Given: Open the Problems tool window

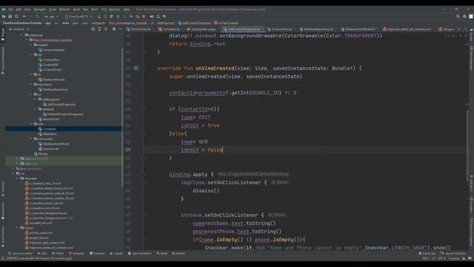Looking at the screenshot, I should pos(77,254).
